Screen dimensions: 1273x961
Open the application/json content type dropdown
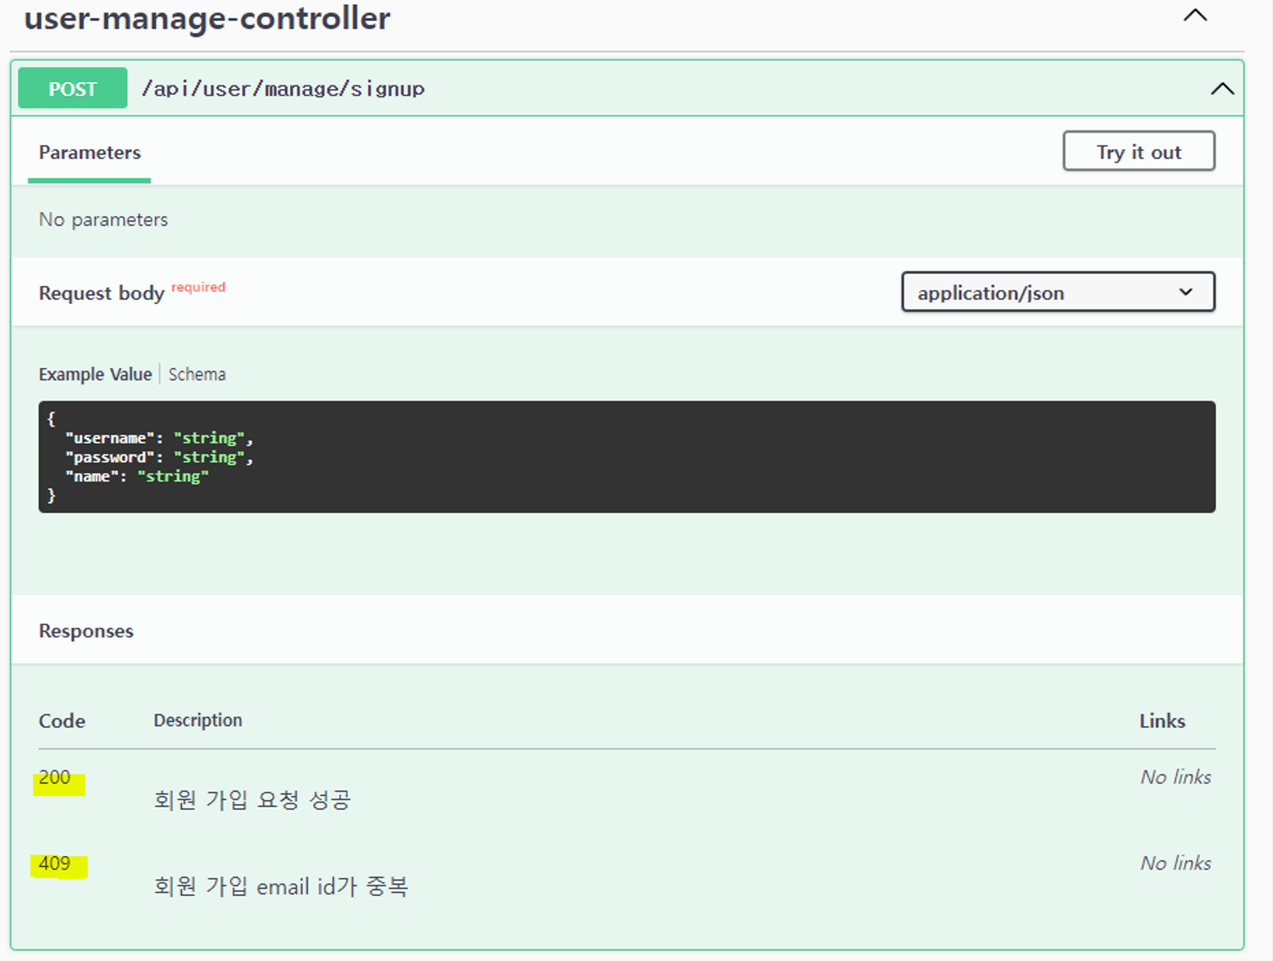(1057, 292)
